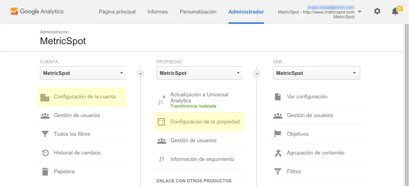409x186 pixels.
Task: Open Filtros in the Ver column
Action: click(316, 172)
